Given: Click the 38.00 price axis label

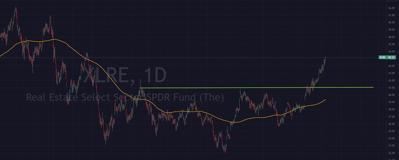Looking at the screenshot, I should point(391,110).
